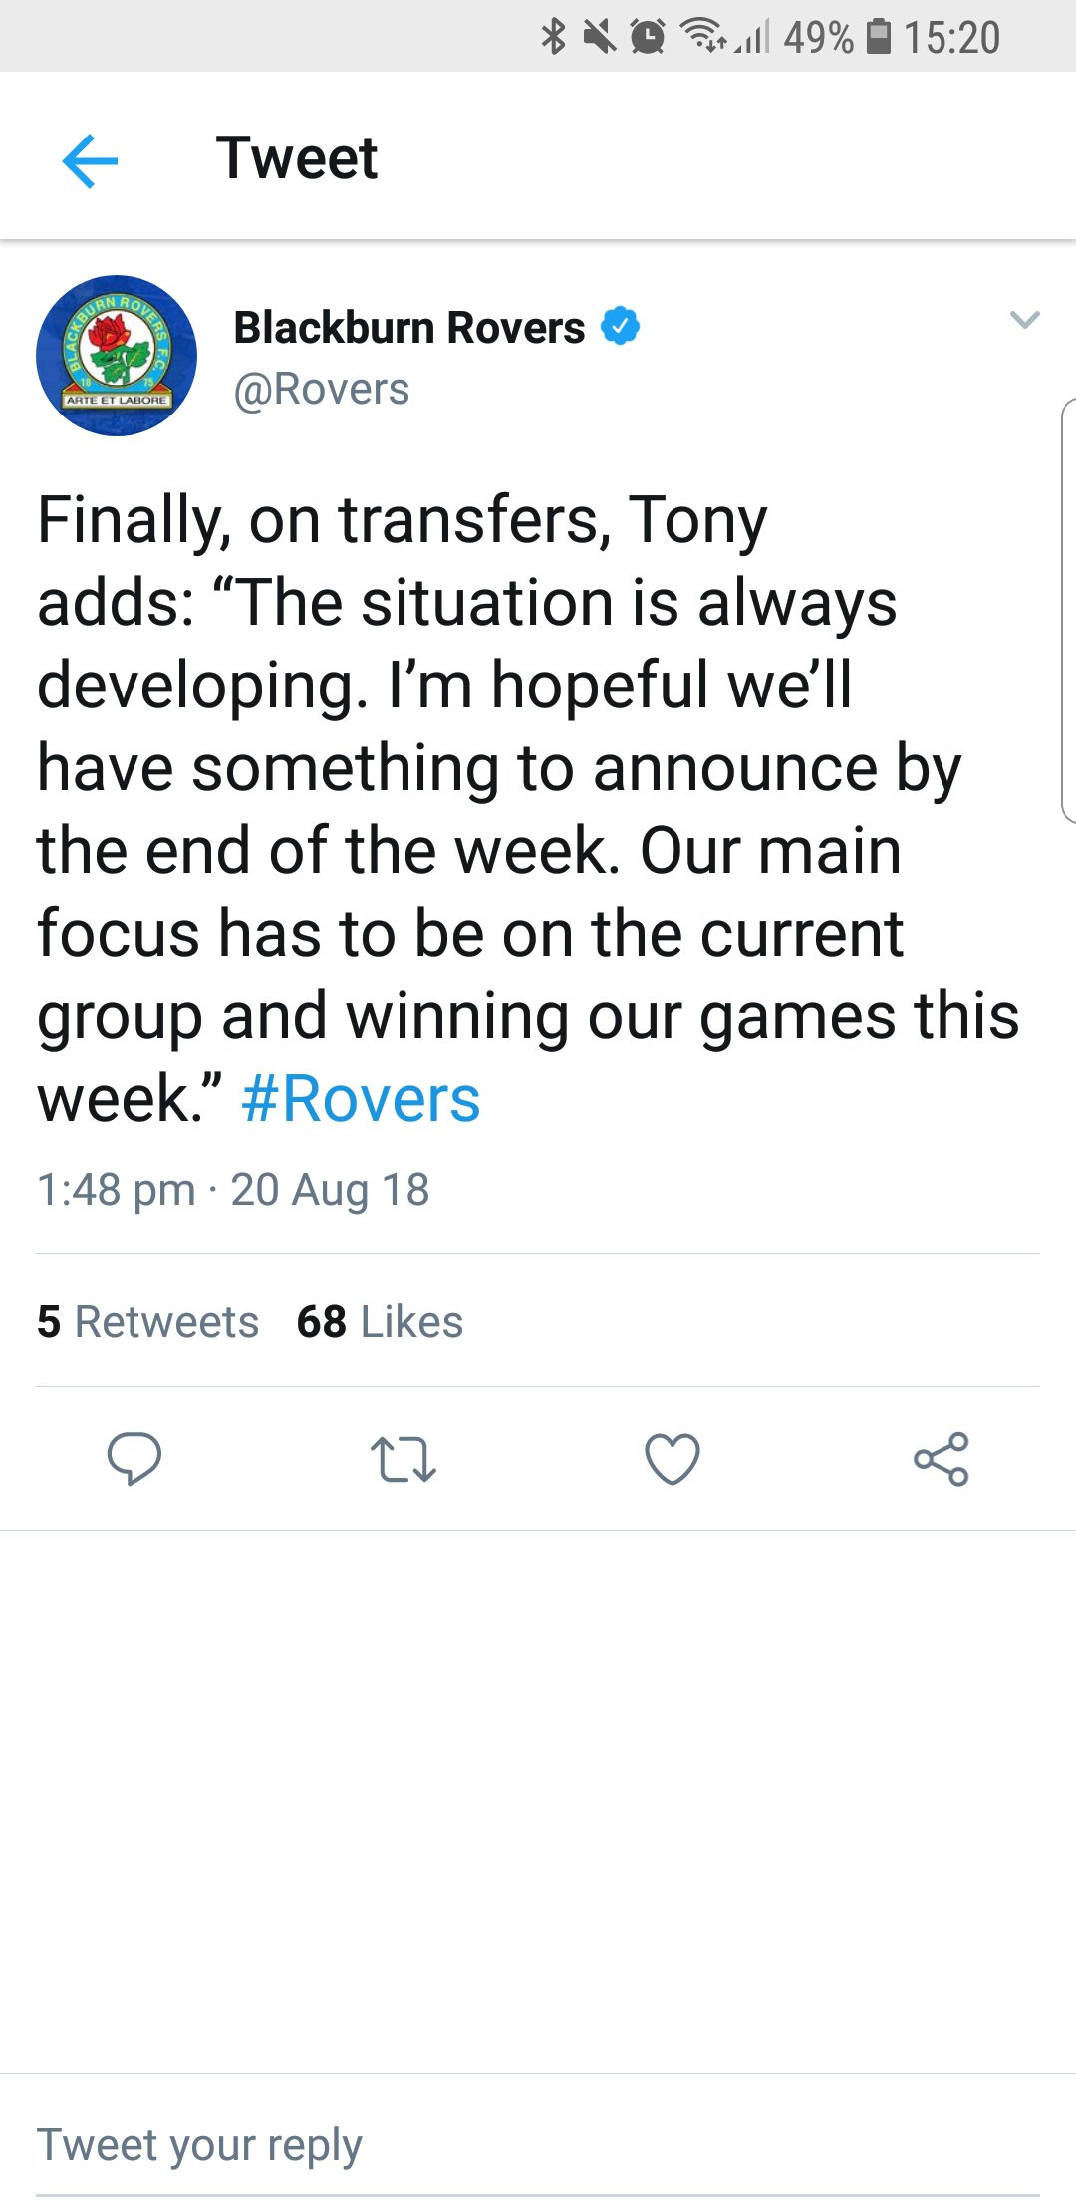Tap the reply speech bubble icon

(134, 1459)
